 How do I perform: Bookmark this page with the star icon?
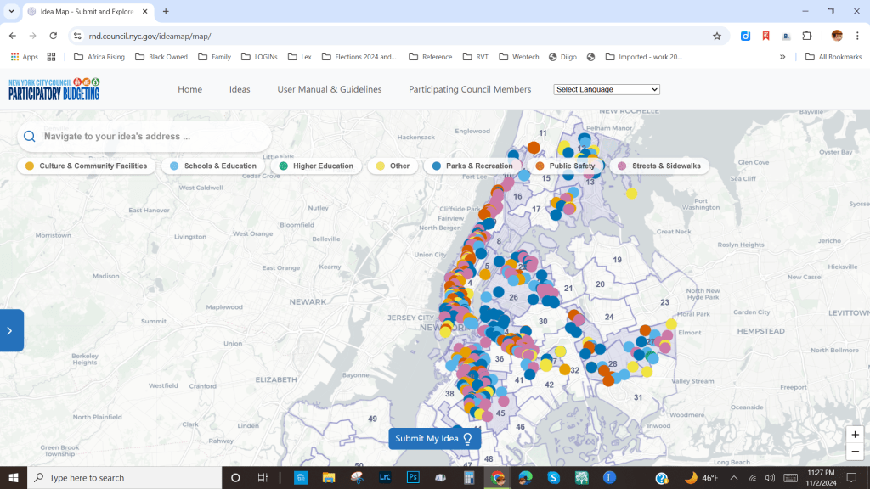[717, 36]
